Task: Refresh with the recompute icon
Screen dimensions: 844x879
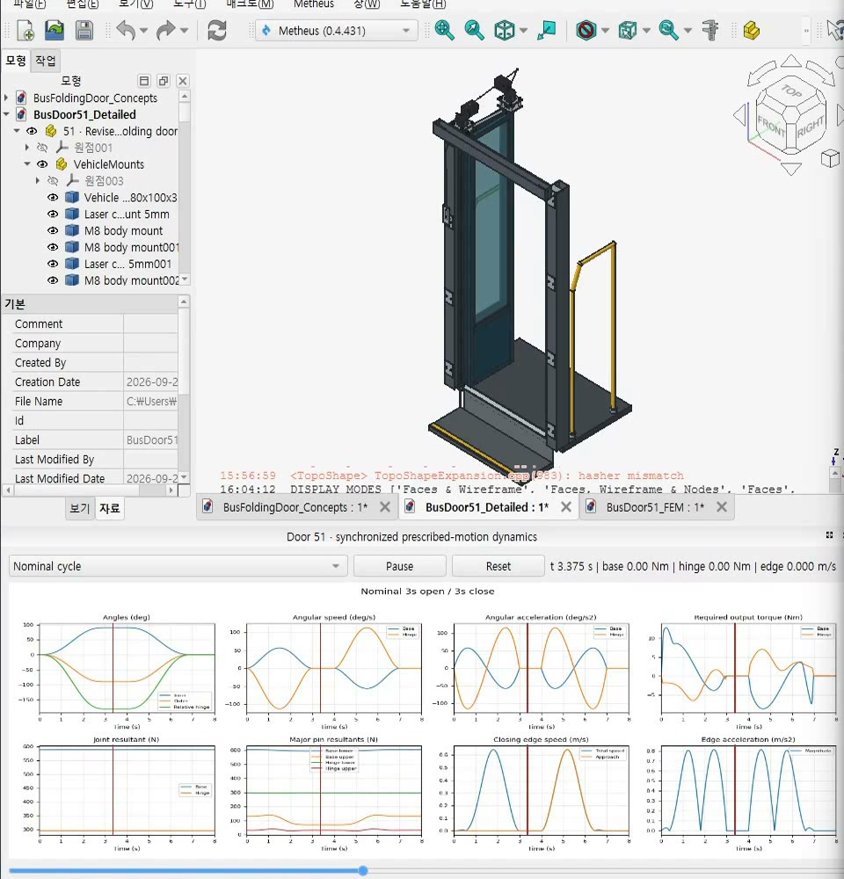Action: coord(217,30)
